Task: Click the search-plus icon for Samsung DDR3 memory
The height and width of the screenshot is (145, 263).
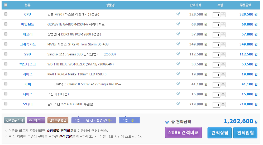Action: [178, 34]
